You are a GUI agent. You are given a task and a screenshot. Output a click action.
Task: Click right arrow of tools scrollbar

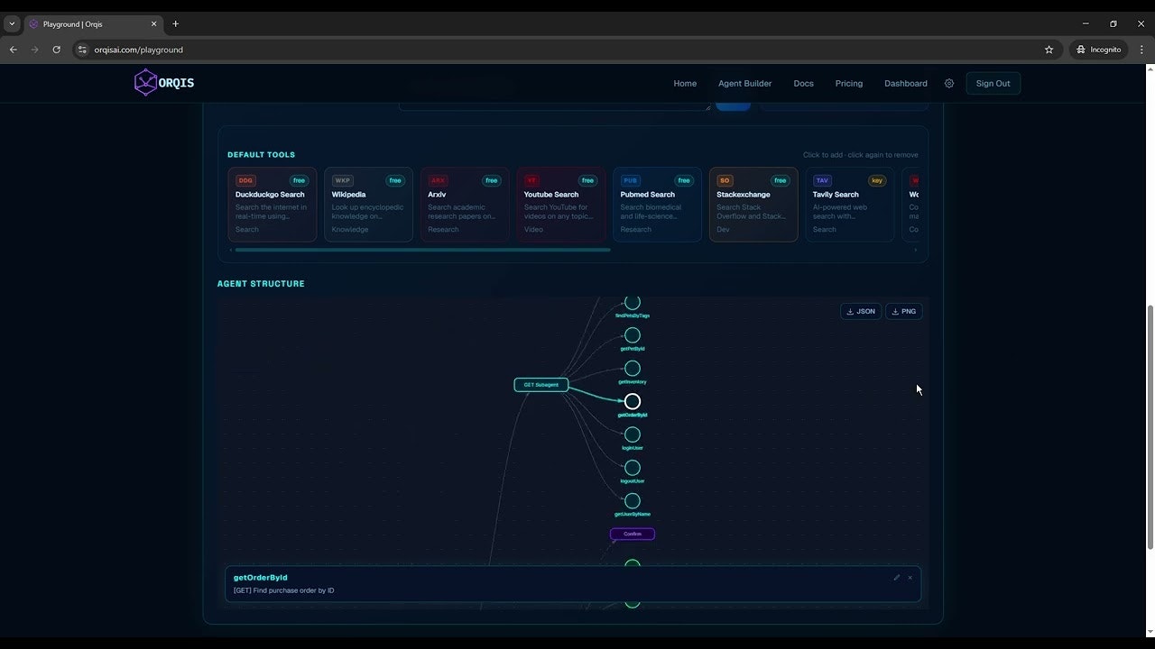point(915,250)
